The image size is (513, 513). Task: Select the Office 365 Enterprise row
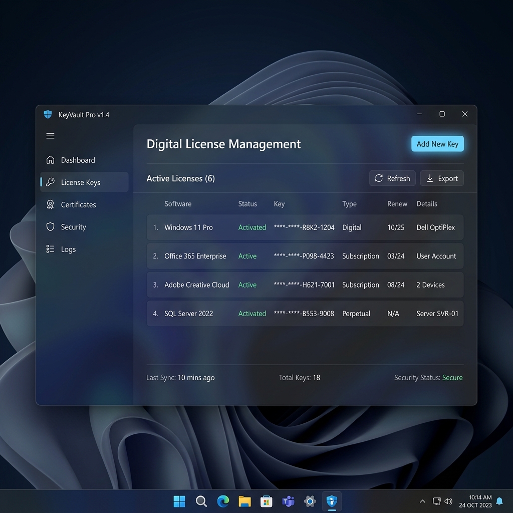click(305, 256)
